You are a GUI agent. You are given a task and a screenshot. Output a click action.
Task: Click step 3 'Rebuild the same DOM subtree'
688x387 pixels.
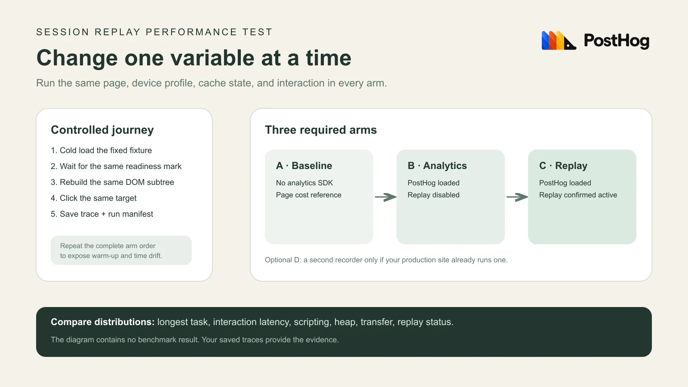coord(113,182)
